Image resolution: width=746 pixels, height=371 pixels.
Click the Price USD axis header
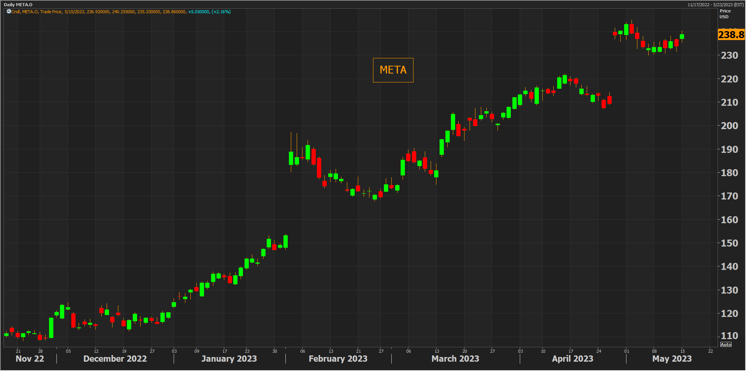click(x=725, y=14)
